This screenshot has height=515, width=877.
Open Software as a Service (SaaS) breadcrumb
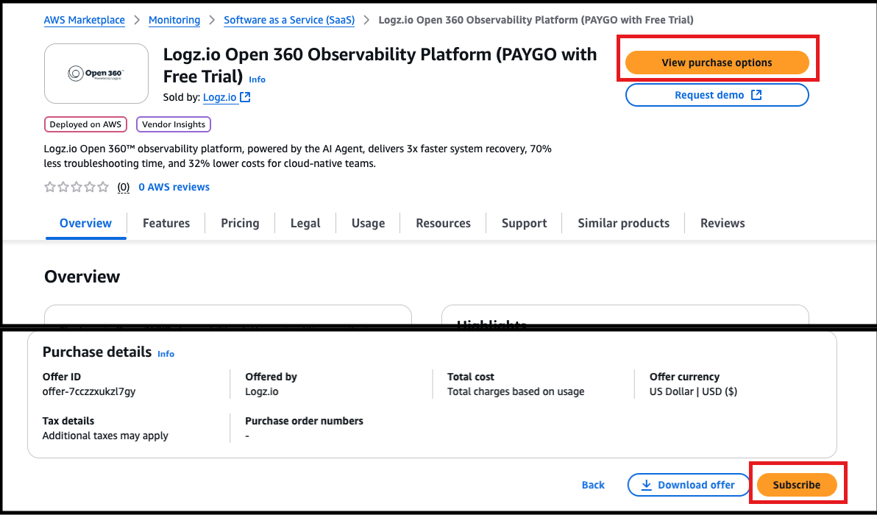pyautogui.click(x=289, y=20)
